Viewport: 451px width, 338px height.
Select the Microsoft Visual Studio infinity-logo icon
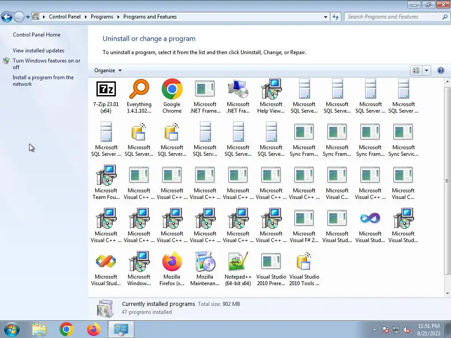pyautogui.click(x=370, y=225)
